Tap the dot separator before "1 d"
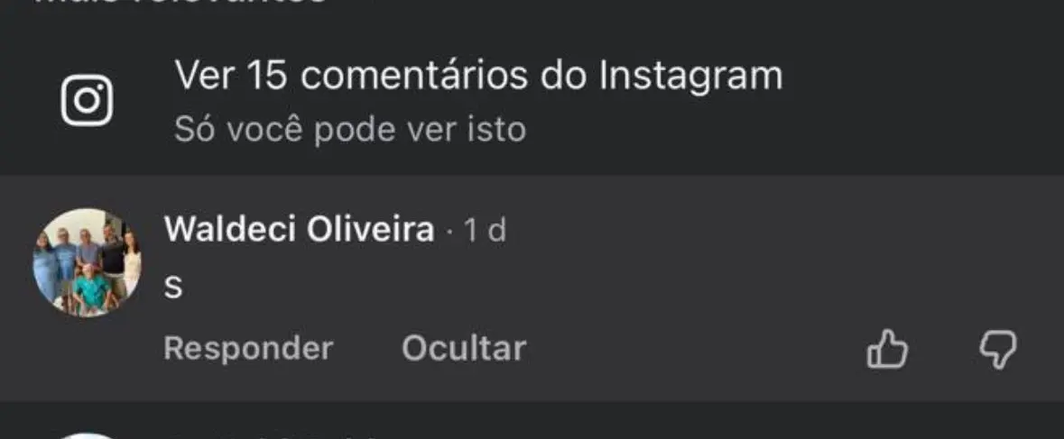This screenshot has width=1064, height=439. [x=449, y=233]
